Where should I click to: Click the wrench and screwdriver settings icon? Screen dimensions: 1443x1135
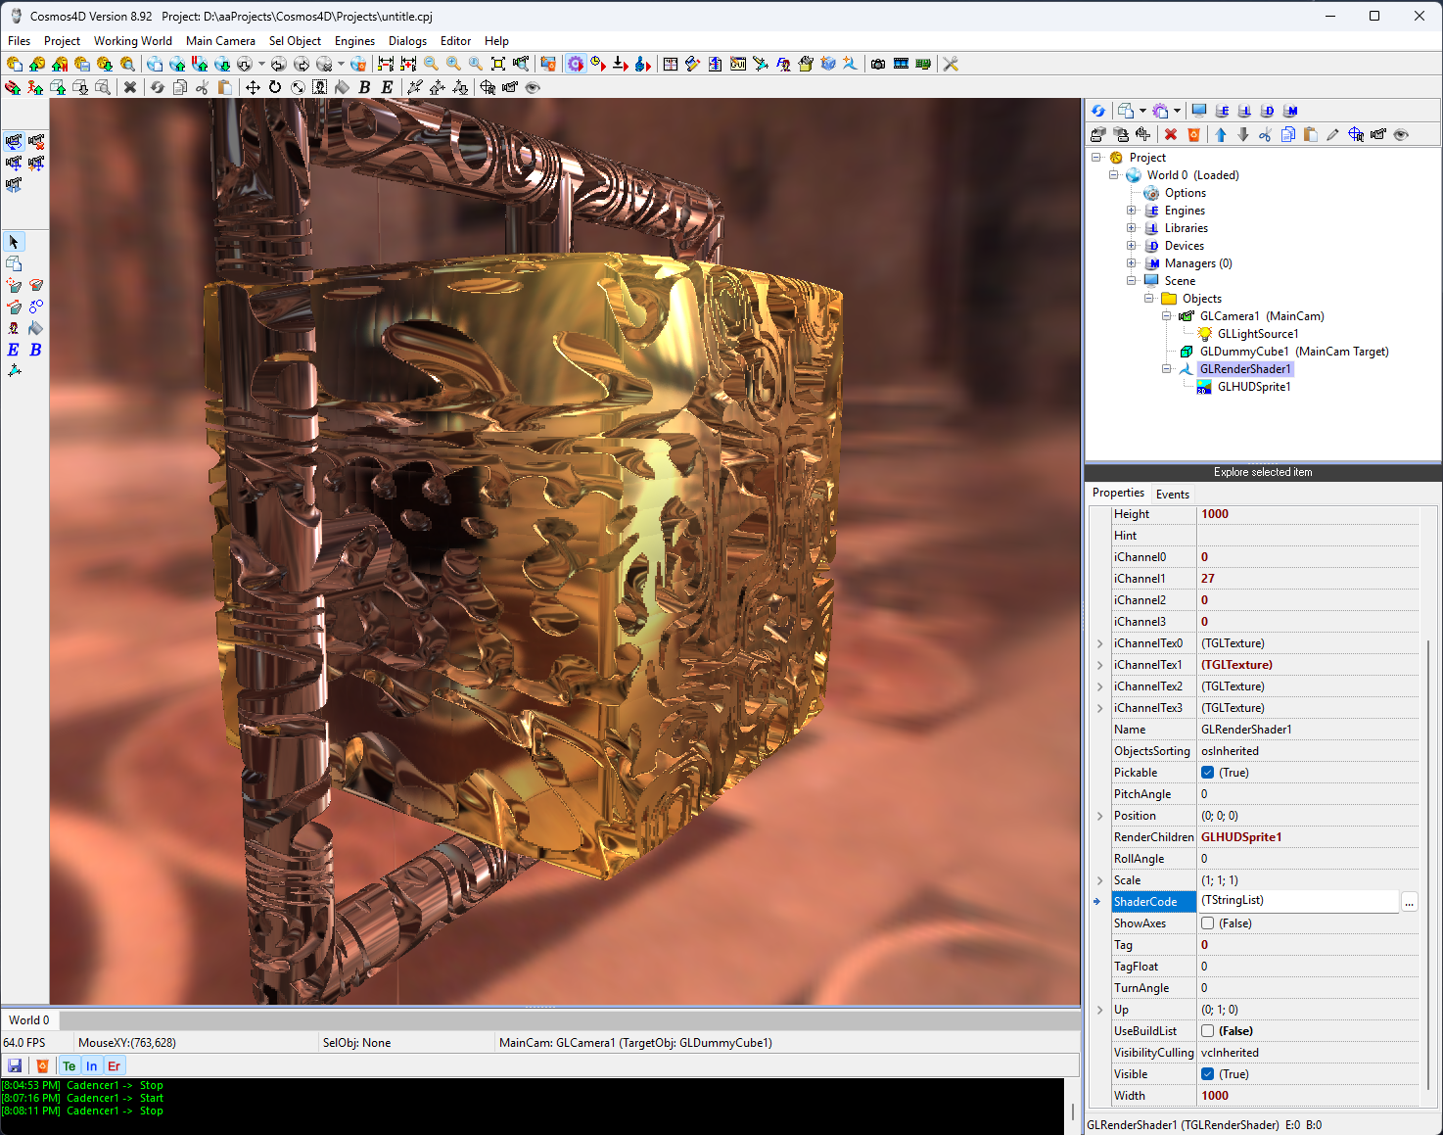(950, 64)
